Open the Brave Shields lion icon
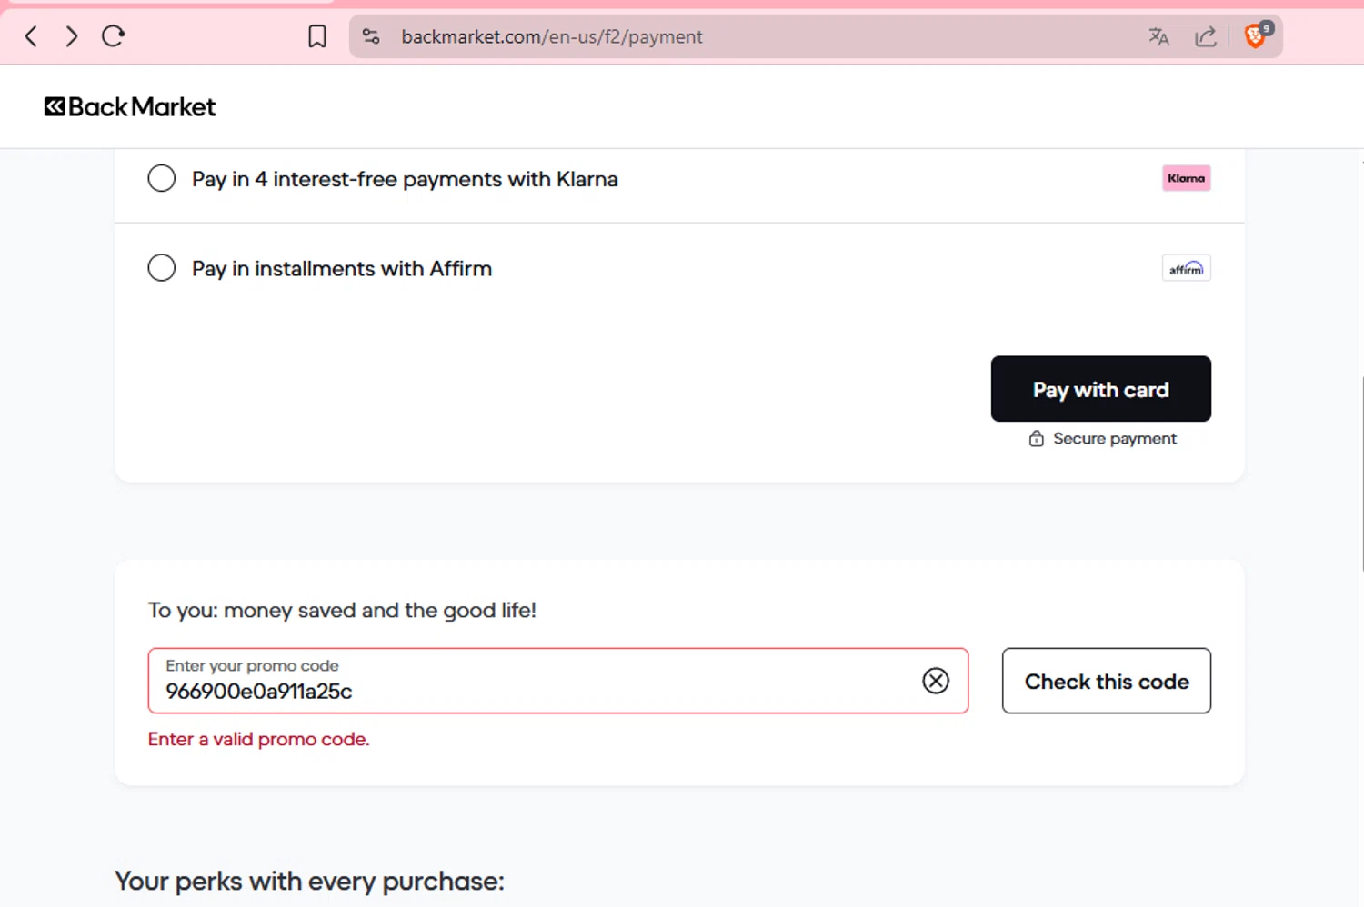The height and width of the screenshot is (907, 1364). (x=1256, y=35)
